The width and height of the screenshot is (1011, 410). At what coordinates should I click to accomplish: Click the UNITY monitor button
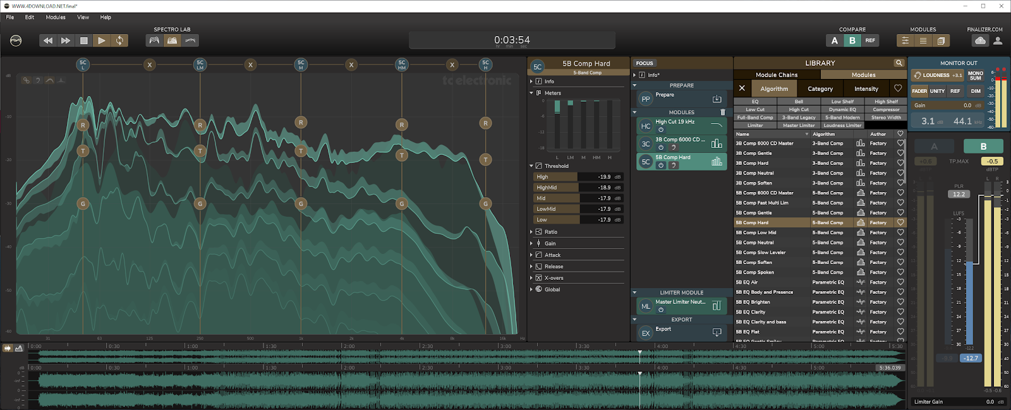click(937, 91)
